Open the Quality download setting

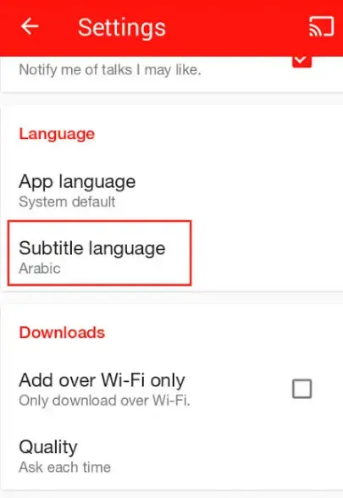pos(171,456)
